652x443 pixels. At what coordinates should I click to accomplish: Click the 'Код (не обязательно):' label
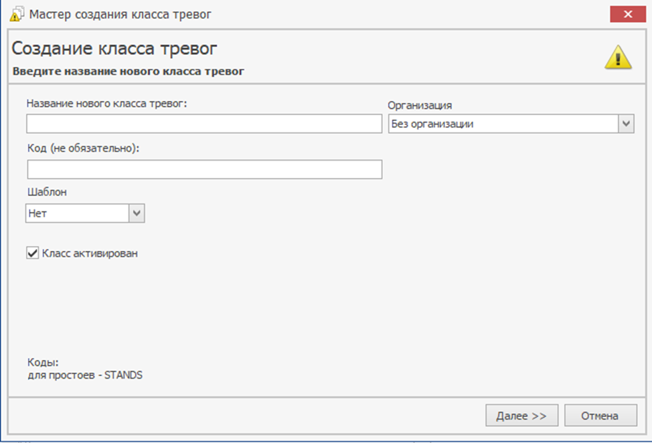[x=83, y=149]
